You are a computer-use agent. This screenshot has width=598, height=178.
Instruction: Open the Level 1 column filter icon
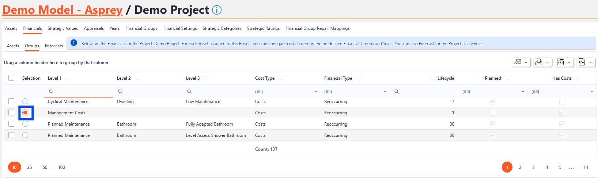point(67,78)
